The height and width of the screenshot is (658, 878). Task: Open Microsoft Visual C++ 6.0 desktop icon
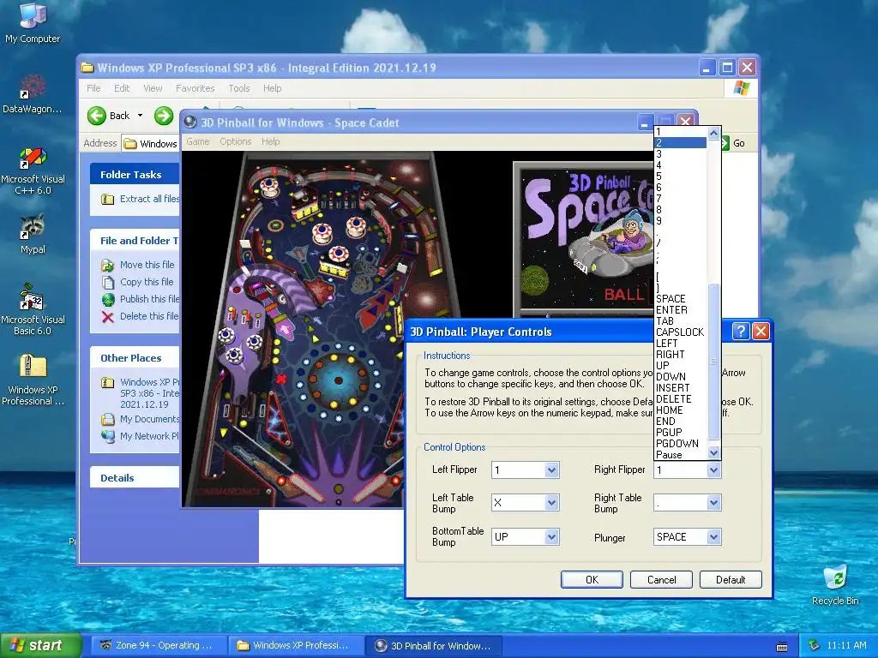click(33, 170)
